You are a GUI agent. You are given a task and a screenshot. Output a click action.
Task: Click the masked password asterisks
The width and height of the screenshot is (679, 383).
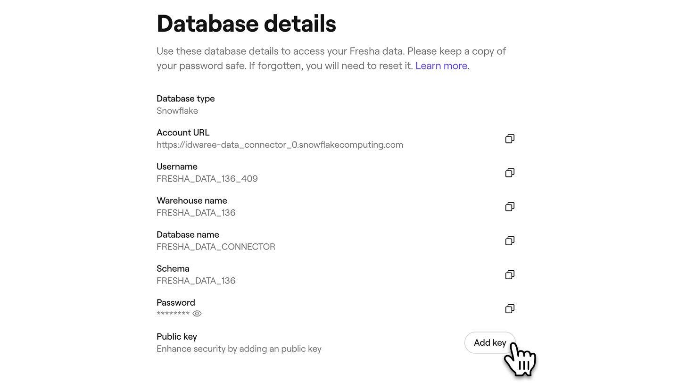pyautogui.click(x=173, y=314)
